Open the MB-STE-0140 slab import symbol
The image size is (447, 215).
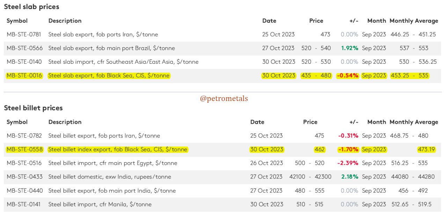24,62
